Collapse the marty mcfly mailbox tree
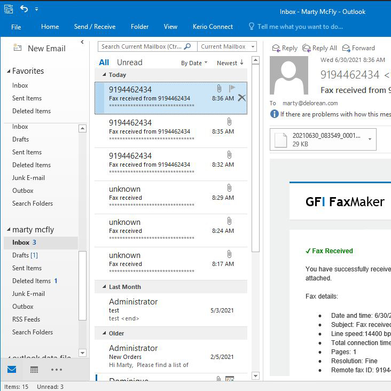 (9, 229)
